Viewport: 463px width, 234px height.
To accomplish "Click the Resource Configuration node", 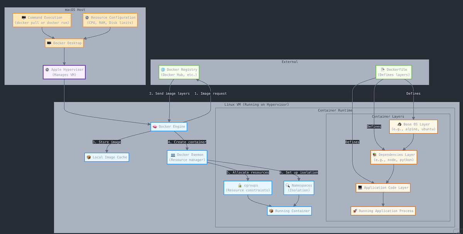I will tap(110, 20).
